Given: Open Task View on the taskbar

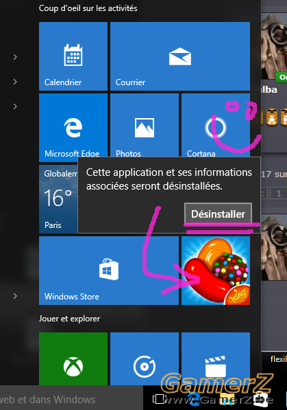Looking at the screenshot, I should [158, 399].
